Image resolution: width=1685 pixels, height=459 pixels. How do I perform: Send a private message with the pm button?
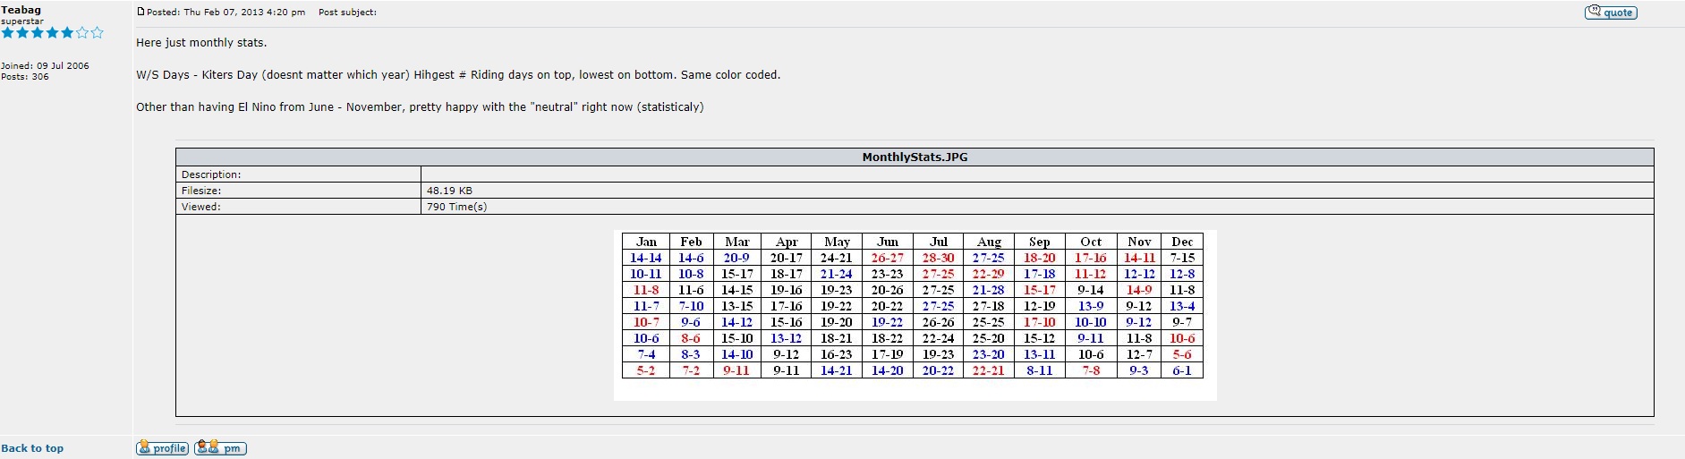click(x=220, y=448)
